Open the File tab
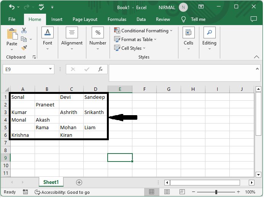This screenshot has height=198, width=264. pos(12,19)
